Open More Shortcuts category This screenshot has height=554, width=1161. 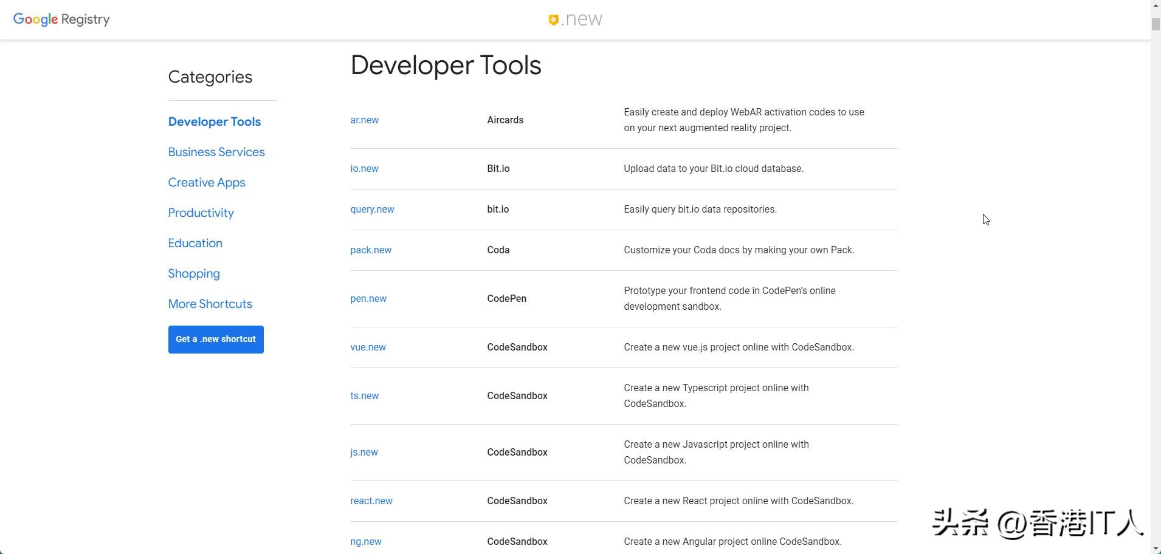point(210,304)
